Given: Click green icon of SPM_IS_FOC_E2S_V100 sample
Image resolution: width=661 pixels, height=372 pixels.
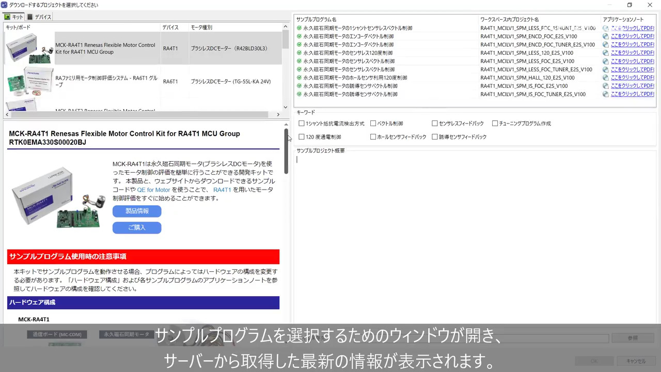Looking at the screenshot, I should 299,86.
